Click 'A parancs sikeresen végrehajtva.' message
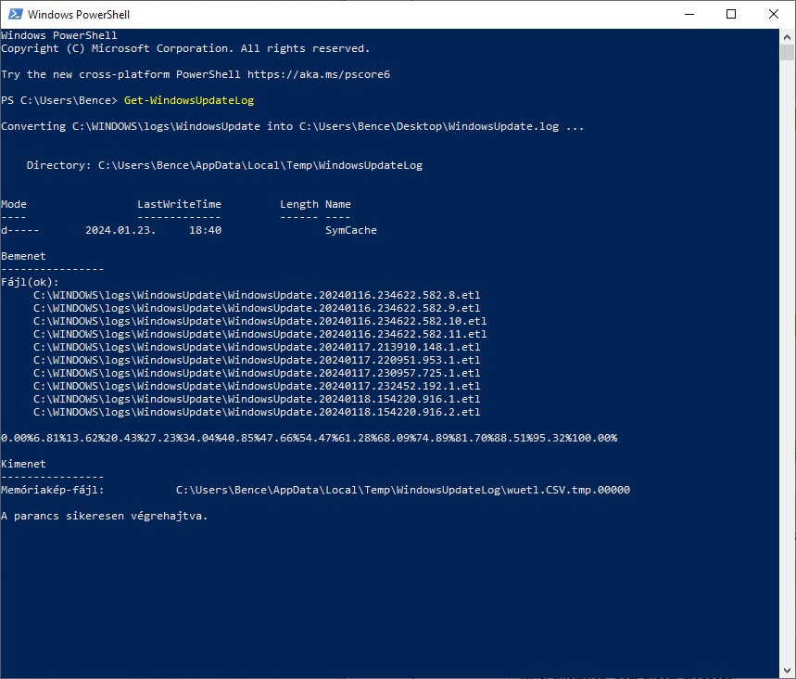This screenshot has height=679, width=796. tap(105, 516)
